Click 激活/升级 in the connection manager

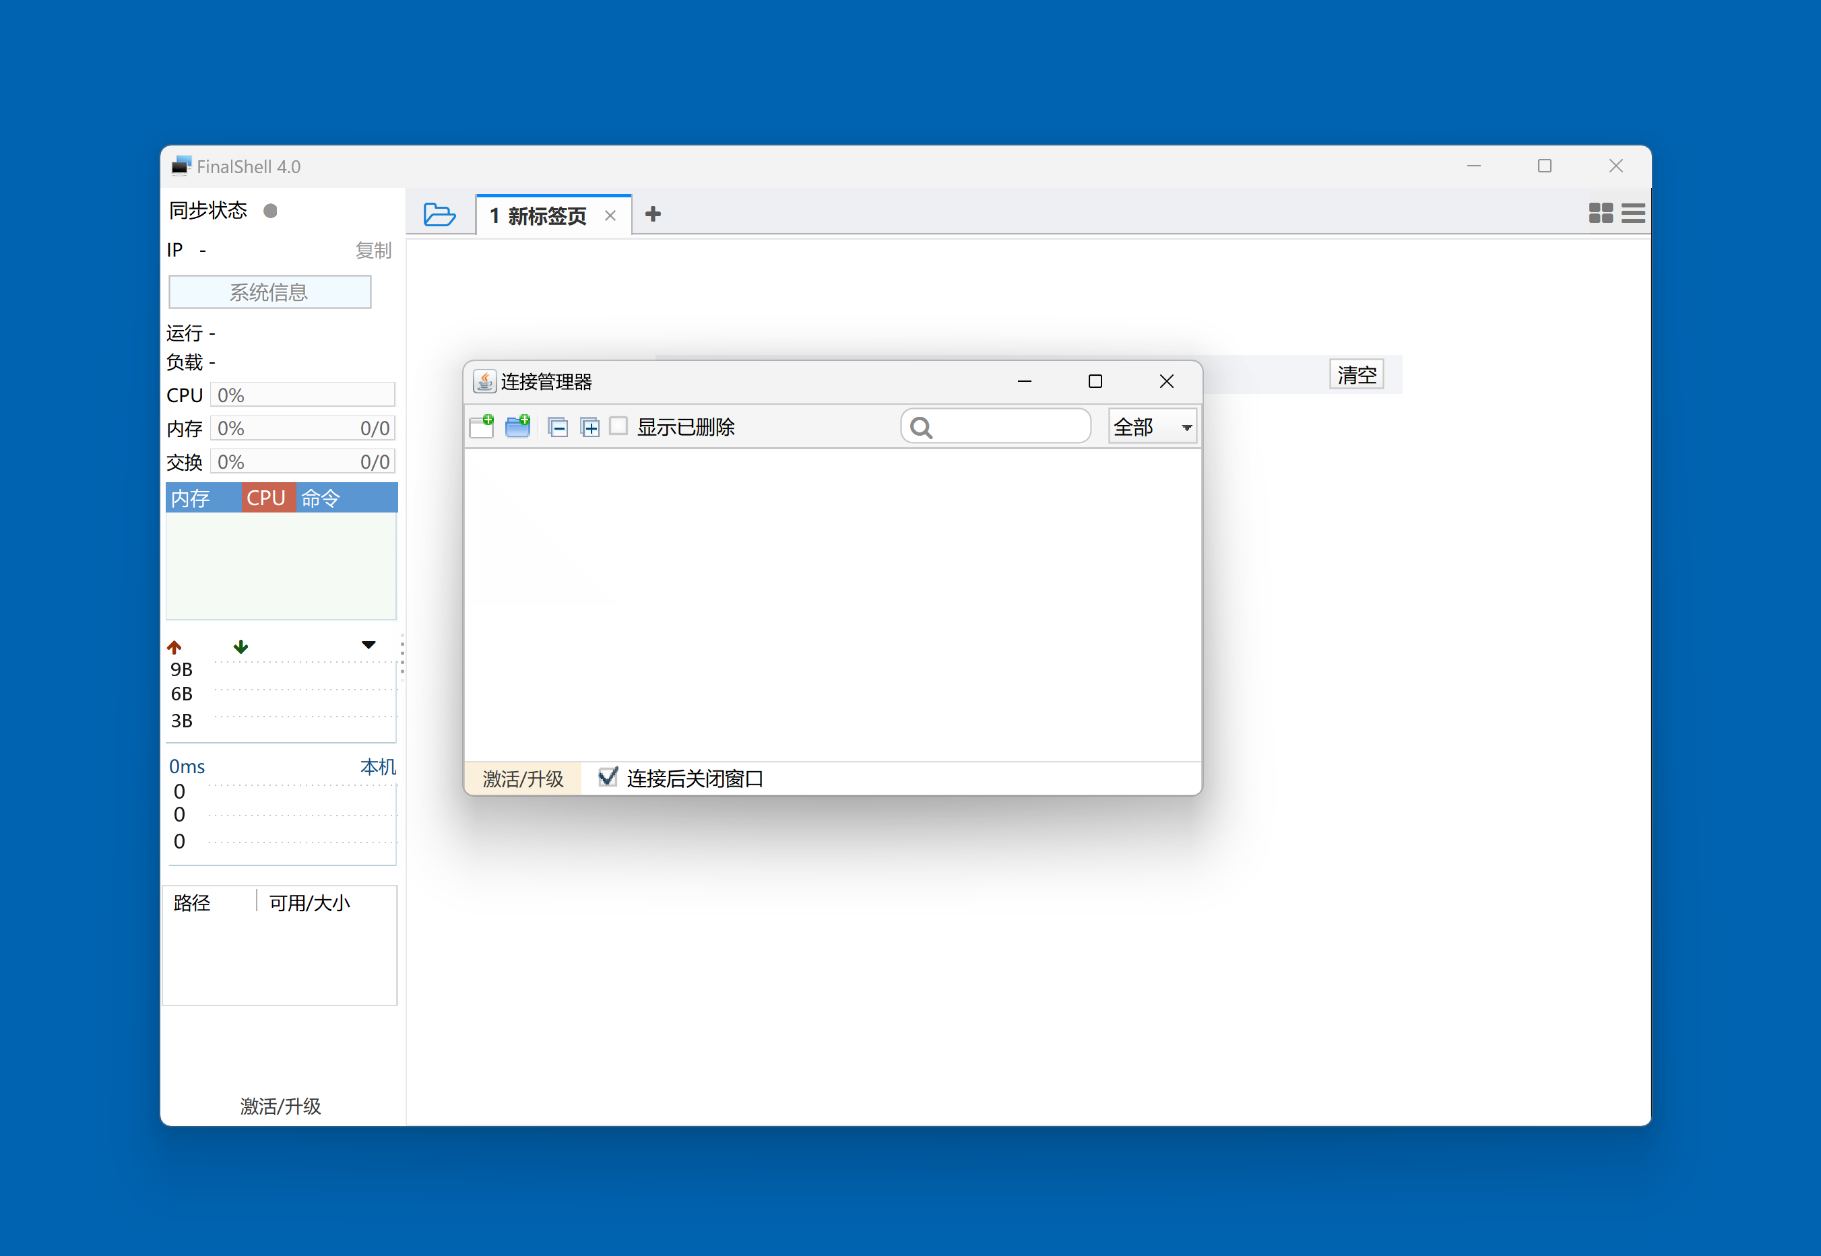click(523, 779)
